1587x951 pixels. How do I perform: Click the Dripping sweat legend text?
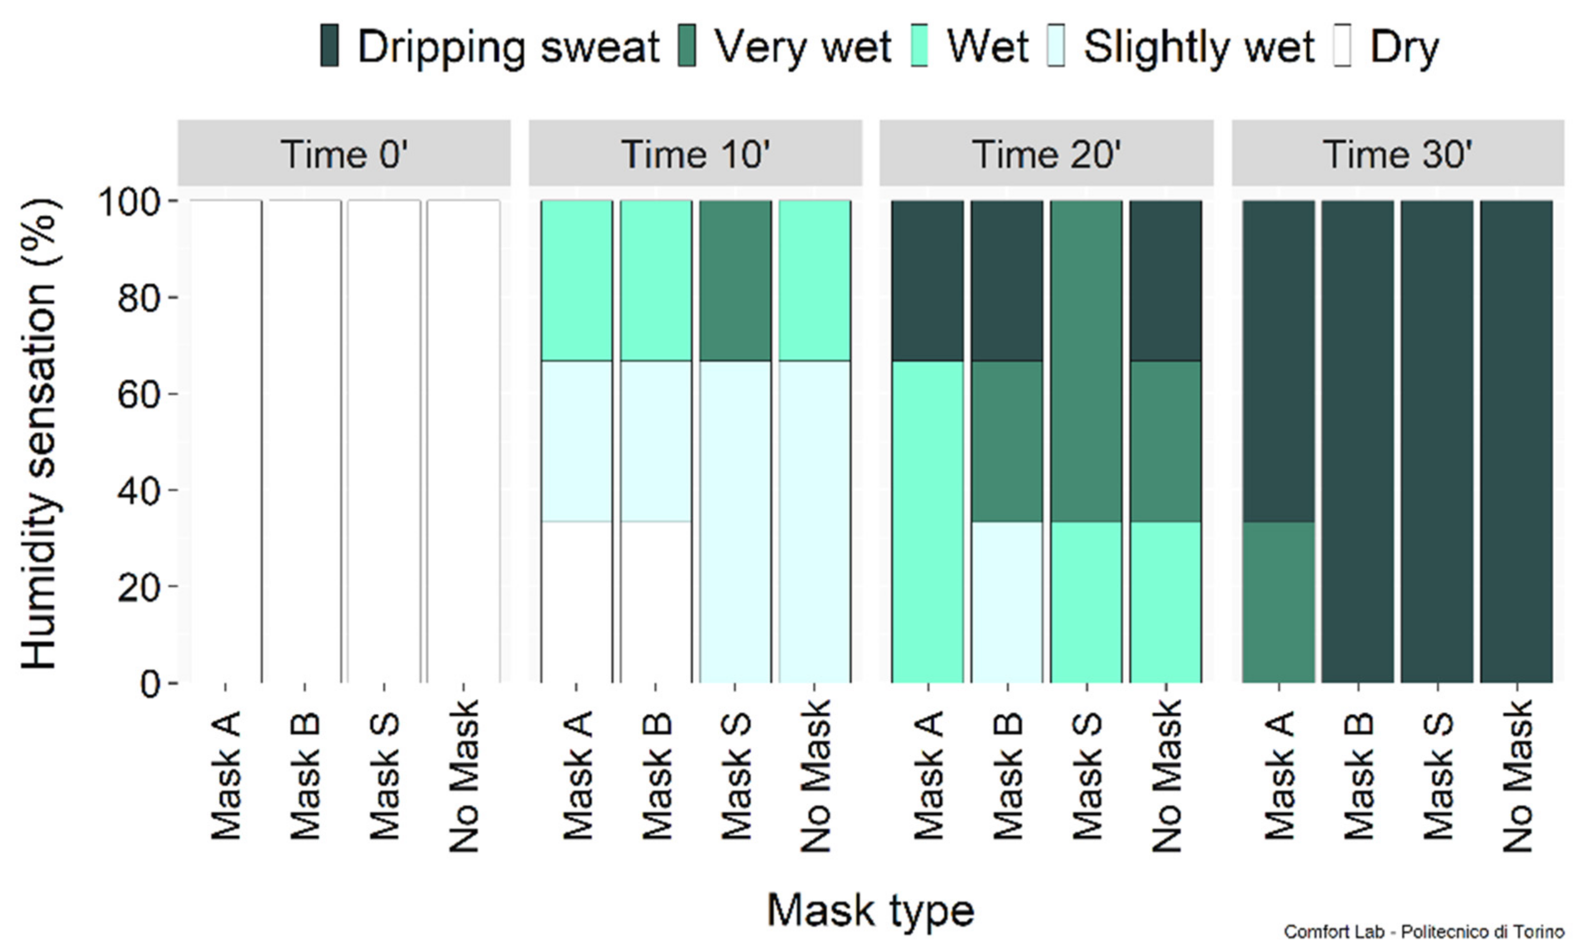(509, 47)
